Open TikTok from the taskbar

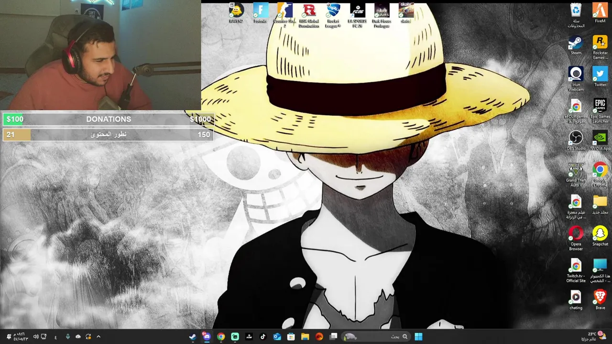pyautogui.click(x=262, y=336)
